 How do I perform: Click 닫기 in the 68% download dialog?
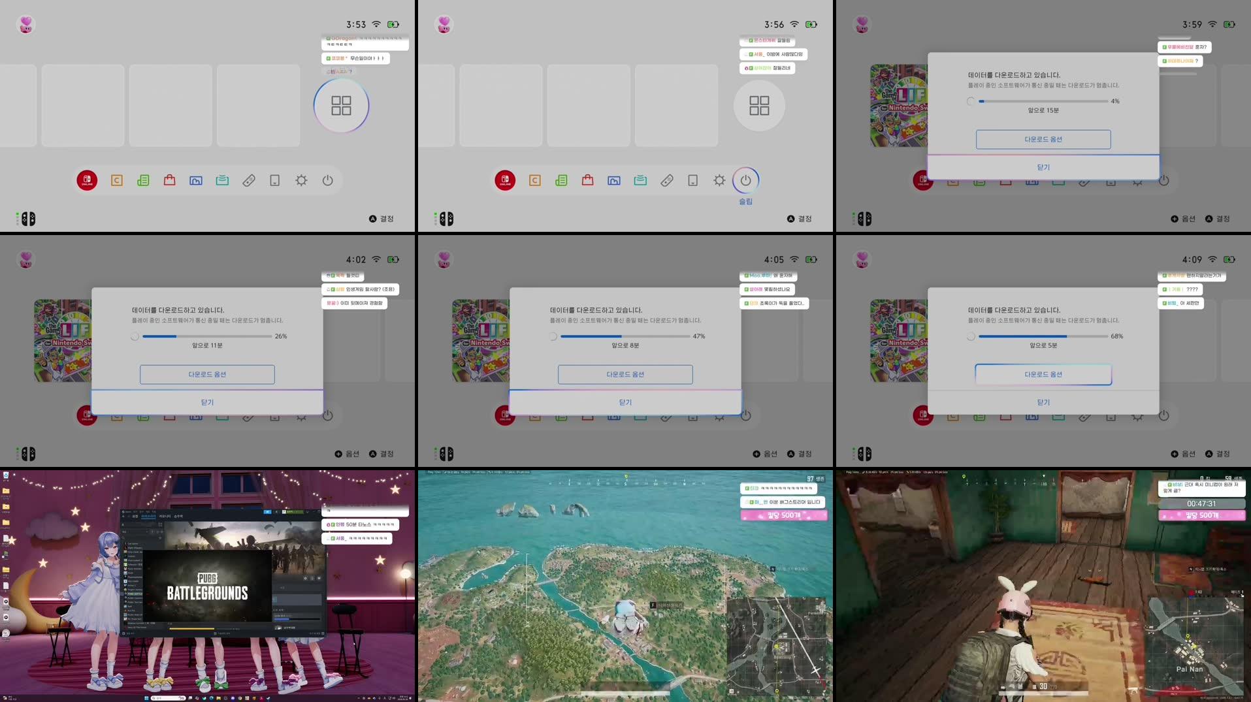(x=1043, y=402)
